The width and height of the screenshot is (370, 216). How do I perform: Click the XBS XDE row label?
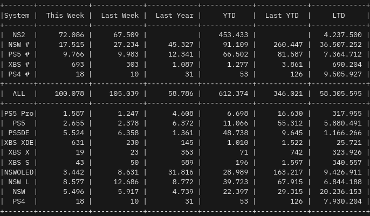tap(19, 143)
